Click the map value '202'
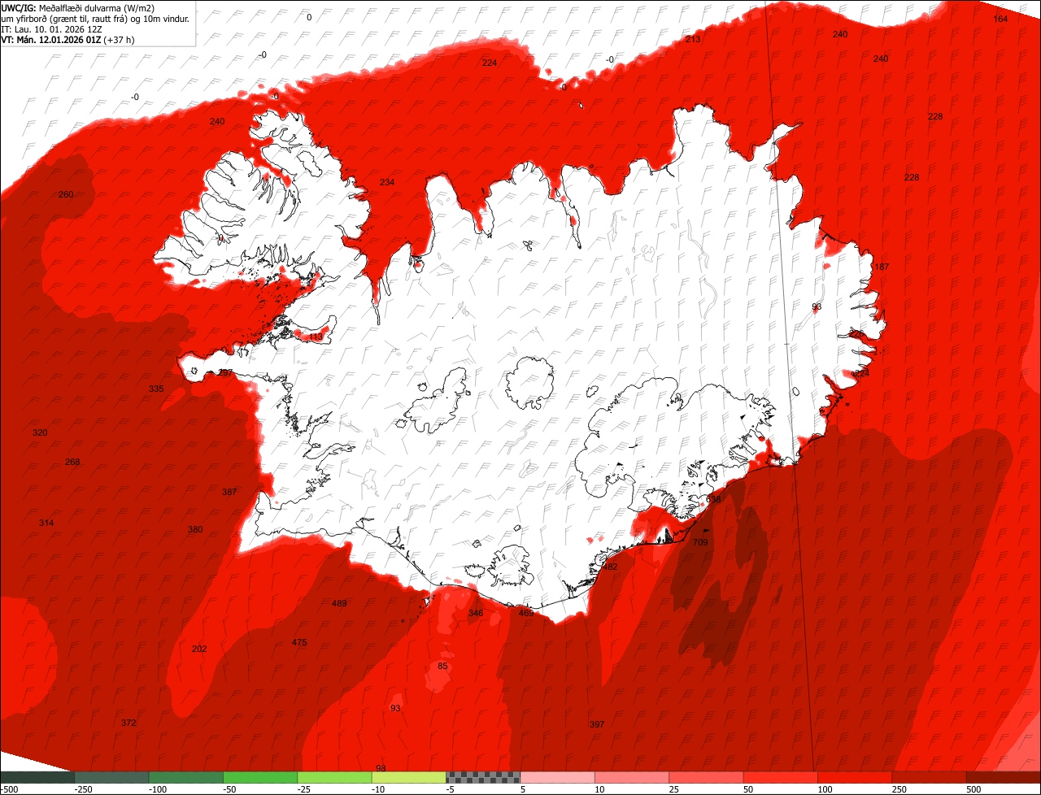Image resolution: width=1041 pixels, height=795 pixels. coord(199,649)
